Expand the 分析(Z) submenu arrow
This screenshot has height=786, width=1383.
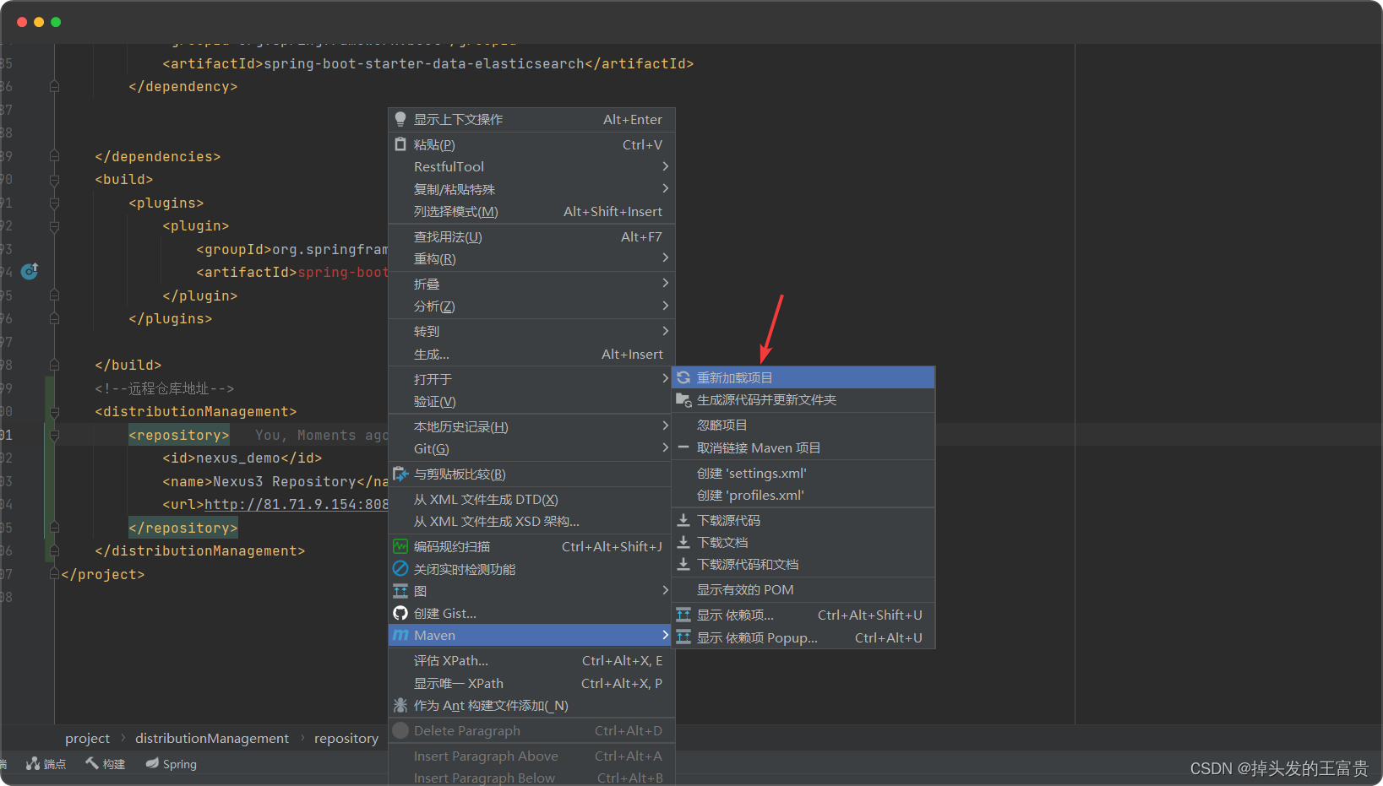click(x=666, y=306)
